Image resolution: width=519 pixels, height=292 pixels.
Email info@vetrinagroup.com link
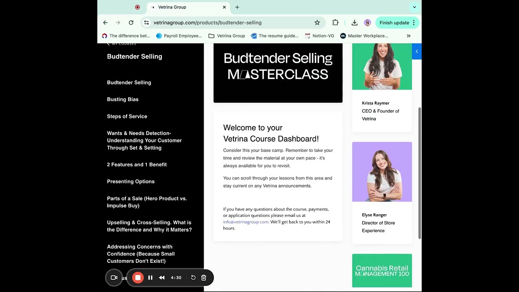pos(246,222)
